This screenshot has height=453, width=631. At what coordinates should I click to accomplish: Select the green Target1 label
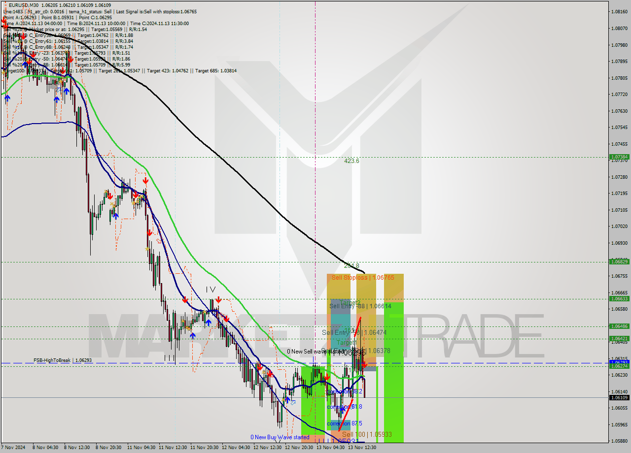[x=346, y=342]
